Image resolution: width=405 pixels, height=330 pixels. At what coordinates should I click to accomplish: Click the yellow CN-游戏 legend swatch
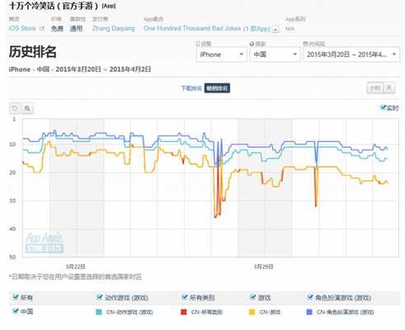point(252,312)
